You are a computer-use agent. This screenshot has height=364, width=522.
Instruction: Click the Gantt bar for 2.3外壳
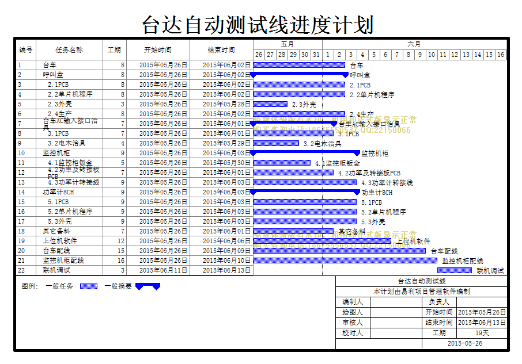click(270, 104)
